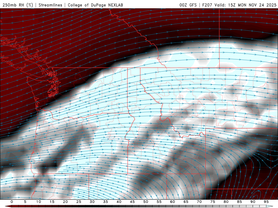Click the "F207" forecast hour text
Screen dimensions: 278x208
[207, 5]
